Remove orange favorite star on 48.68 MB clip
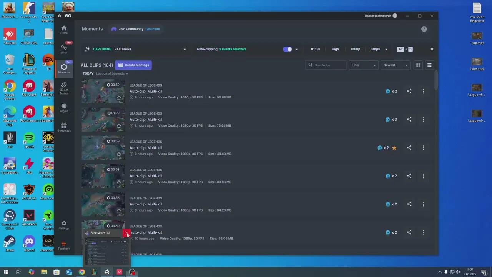The width and height of the screenshot is (492, 277). [394, 148]
